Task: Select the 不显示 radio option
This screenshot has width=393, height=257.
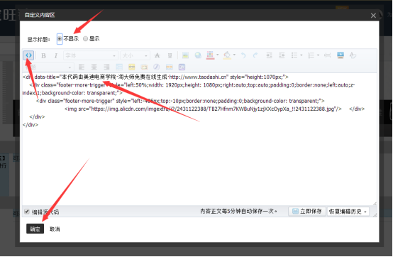Action: (60, 38)
